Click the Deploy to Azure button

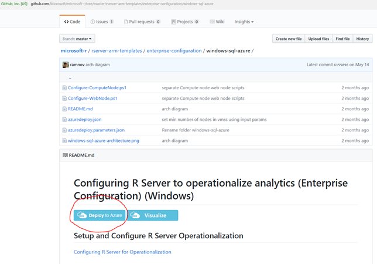pos(100,215)
